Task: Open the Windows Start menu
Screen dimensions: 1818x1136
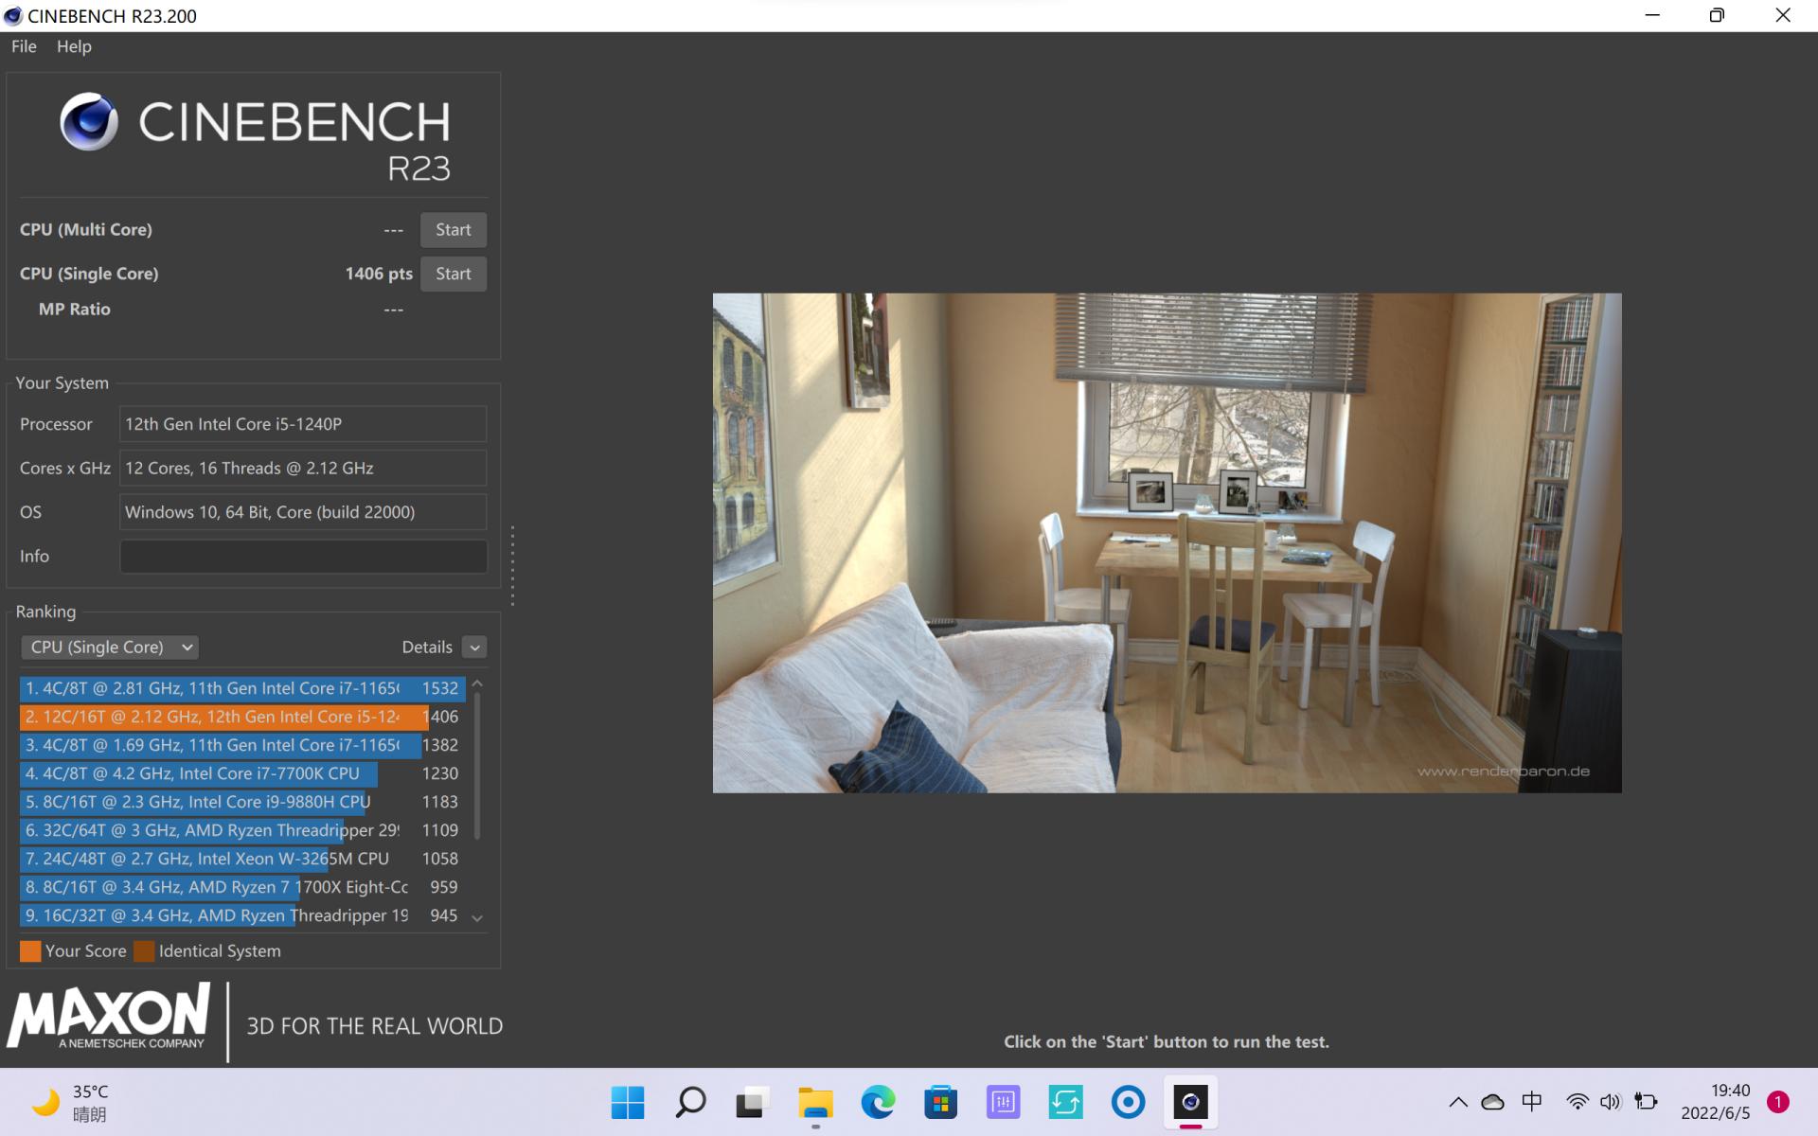Action: (627, 1102)
